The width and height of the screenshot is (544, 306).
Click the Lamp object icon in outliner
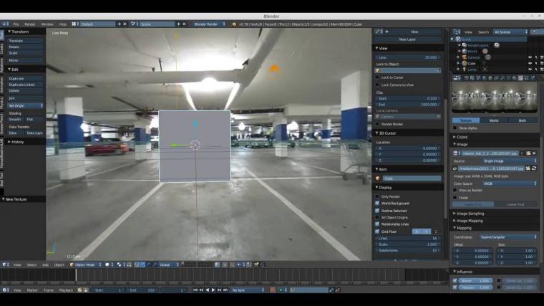[x=464, y=70]
